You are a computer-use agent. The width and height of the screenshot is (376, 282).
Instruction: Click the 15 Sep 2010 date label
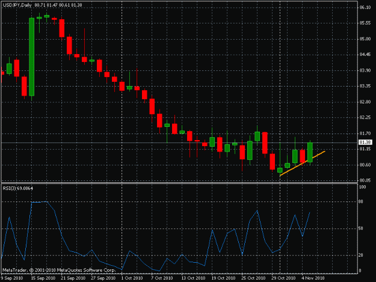tap(43, 278)
